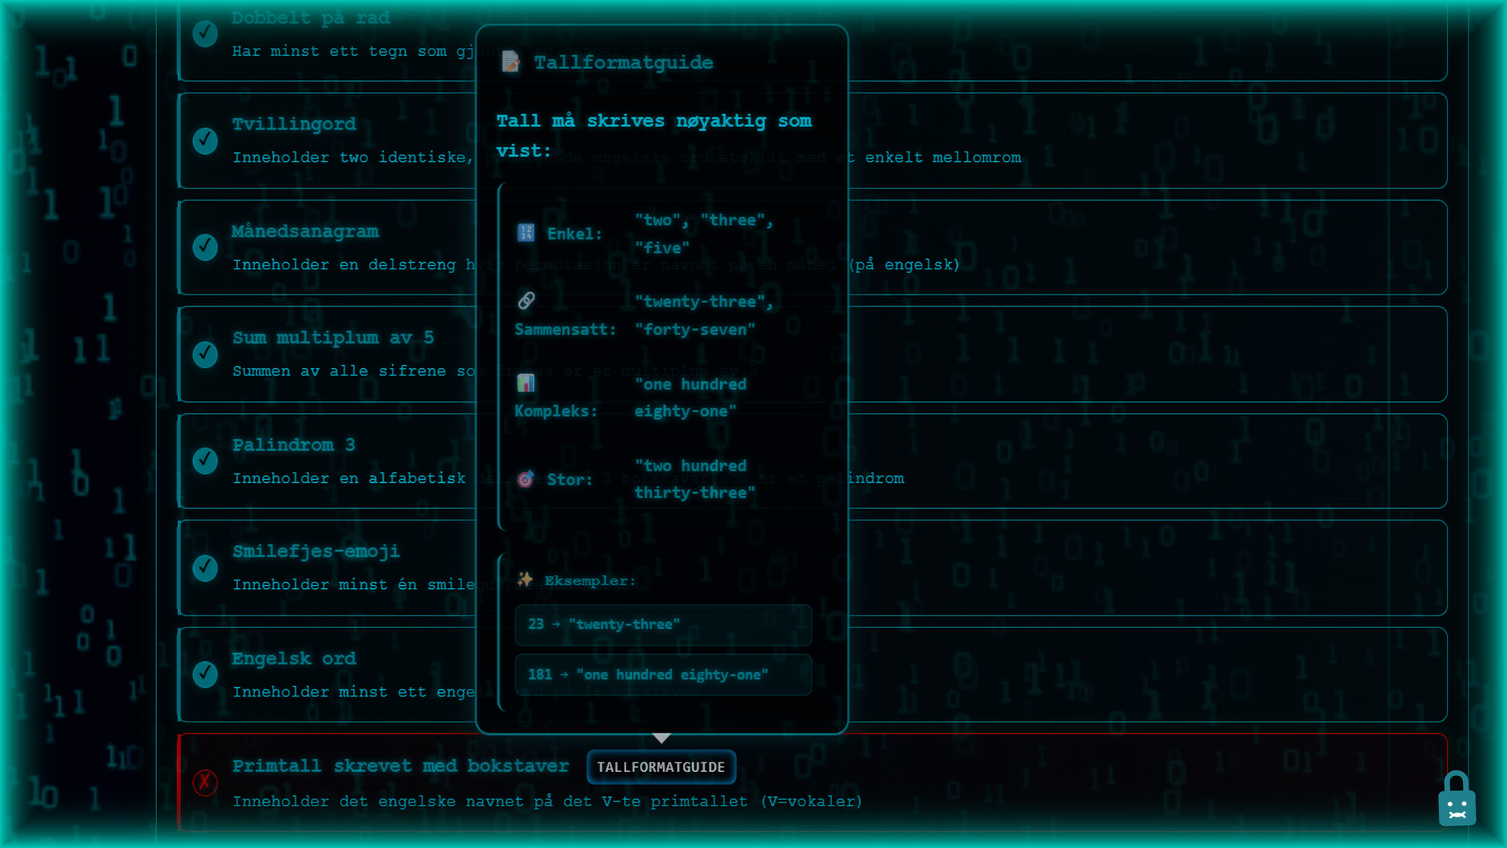Screen dimensions: 1507x848
Task: Click the red X failed rule icon
Action: (205, 782)
